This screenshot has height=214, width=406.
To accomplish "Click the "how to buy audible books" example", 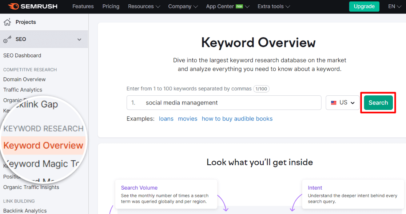I will point(237,119).
